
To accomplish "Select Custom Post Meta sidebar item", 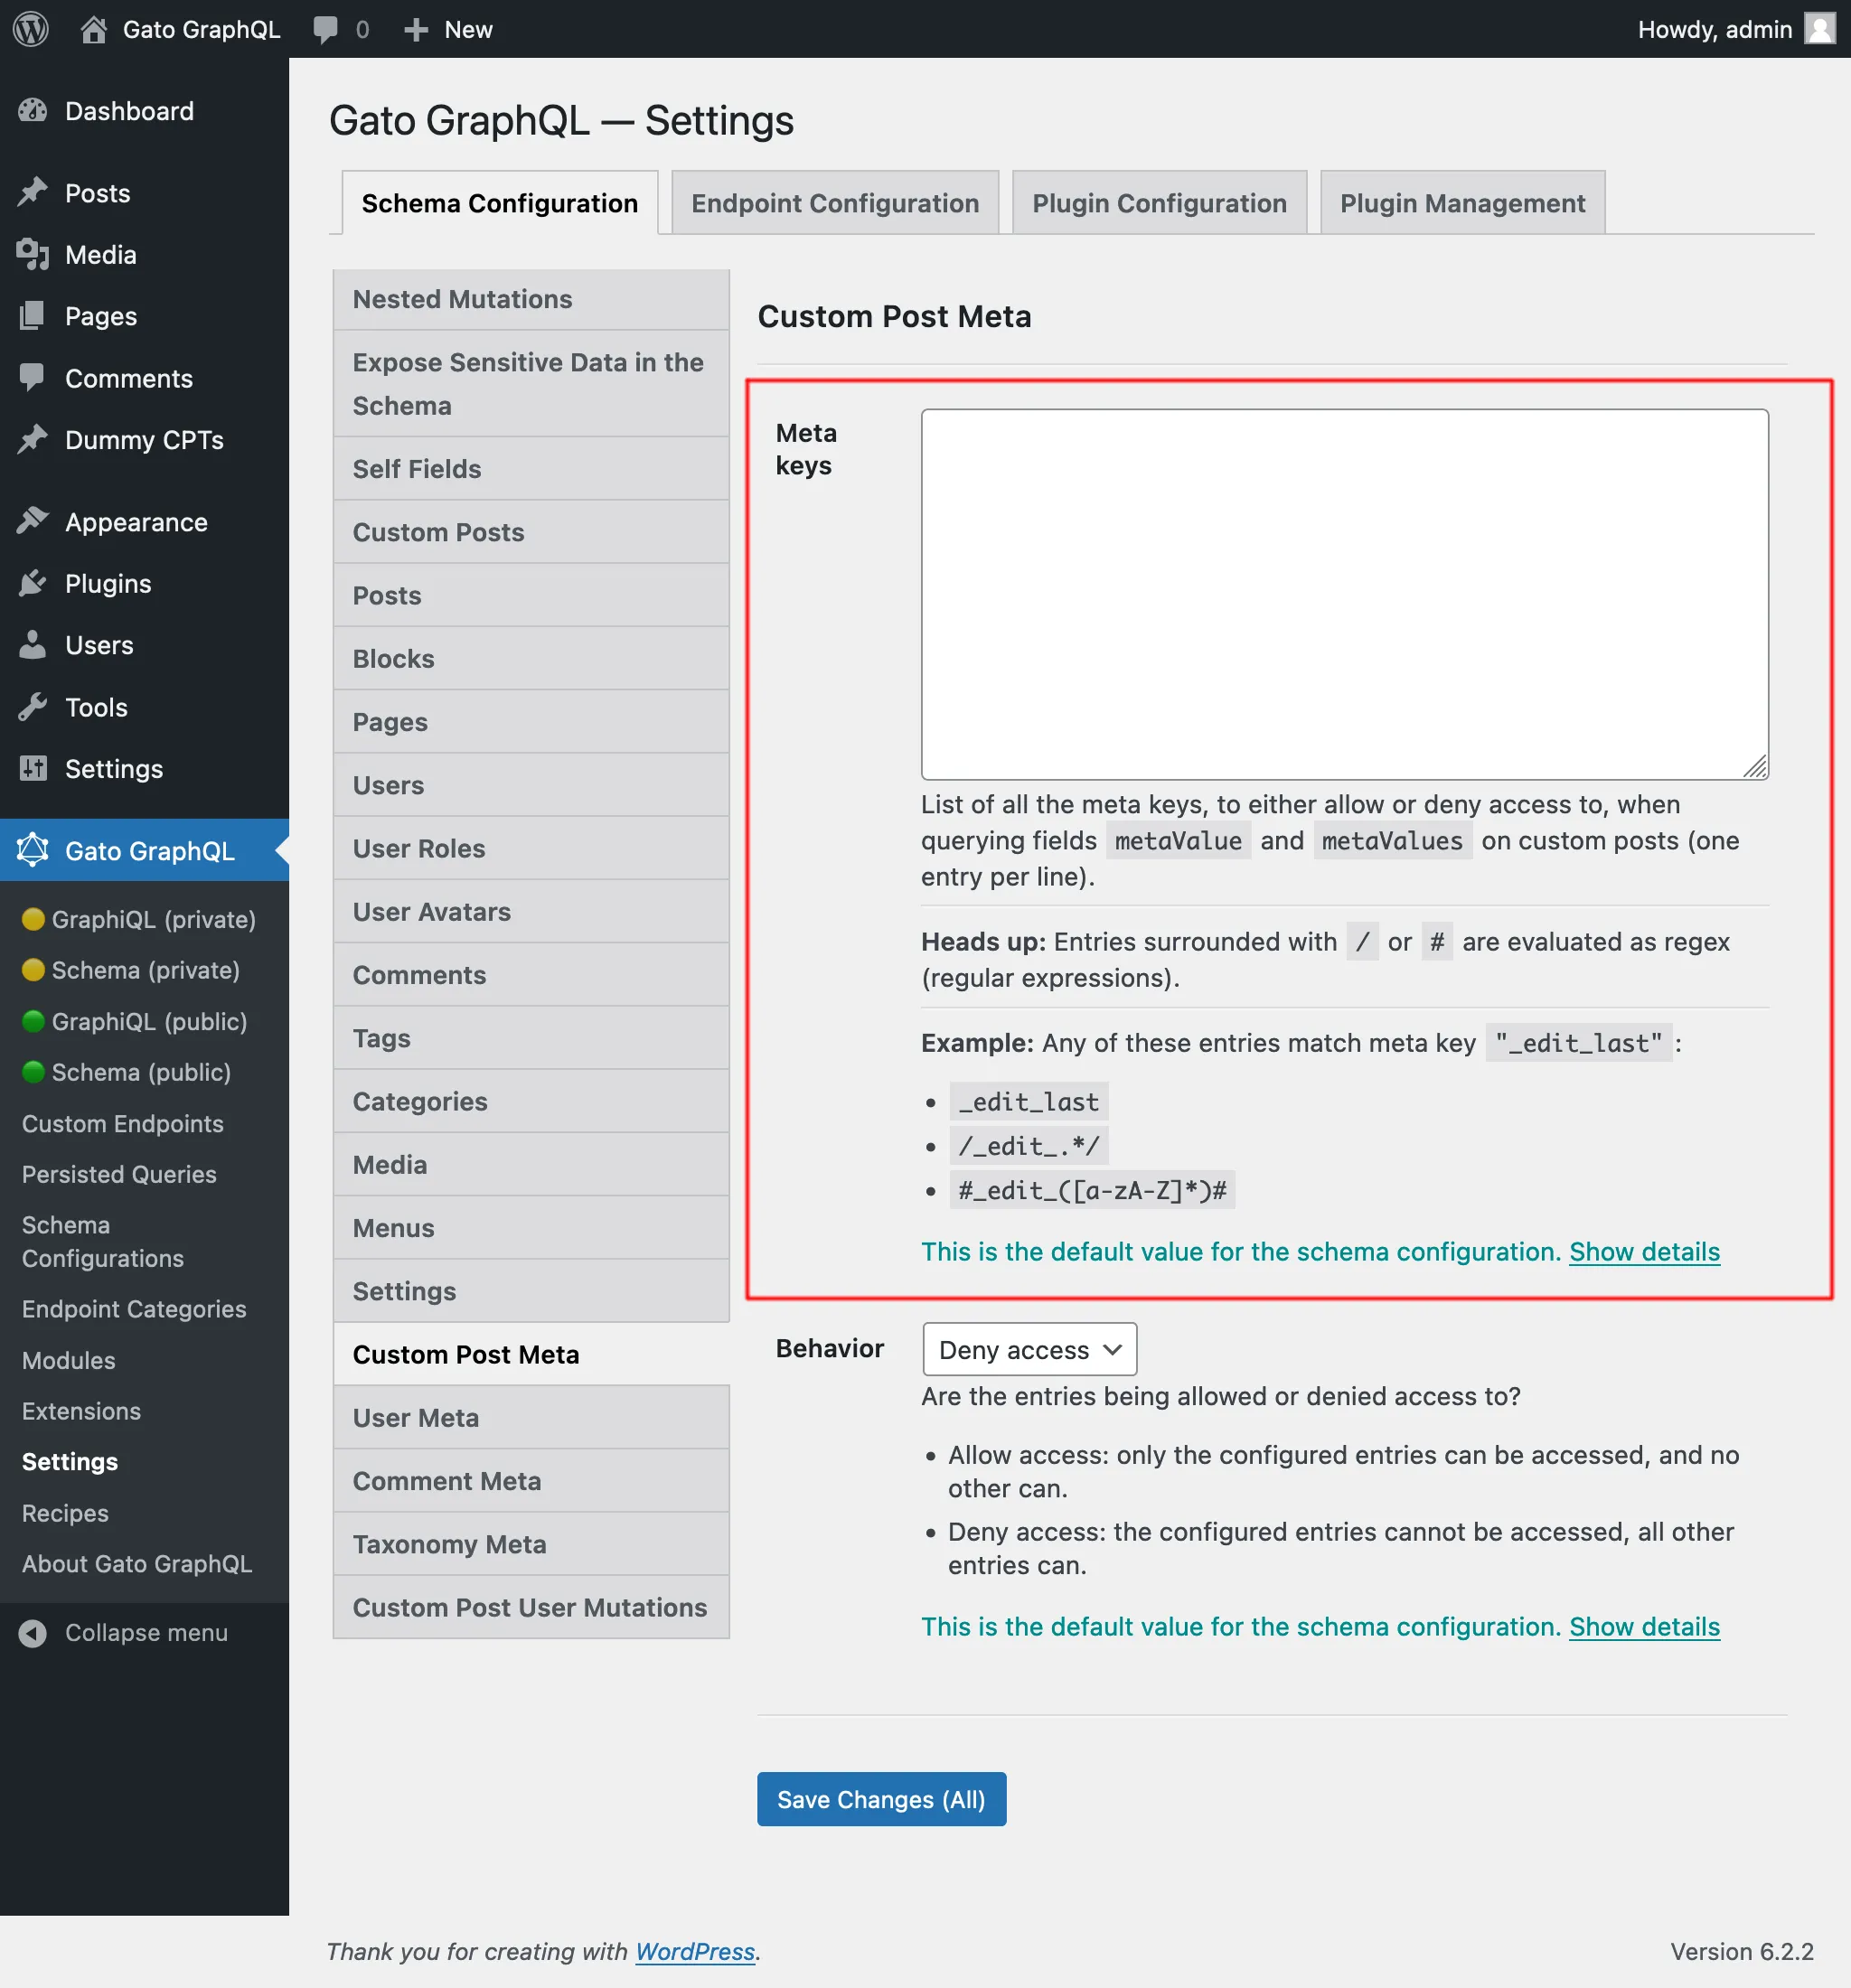I will 466,1353.
